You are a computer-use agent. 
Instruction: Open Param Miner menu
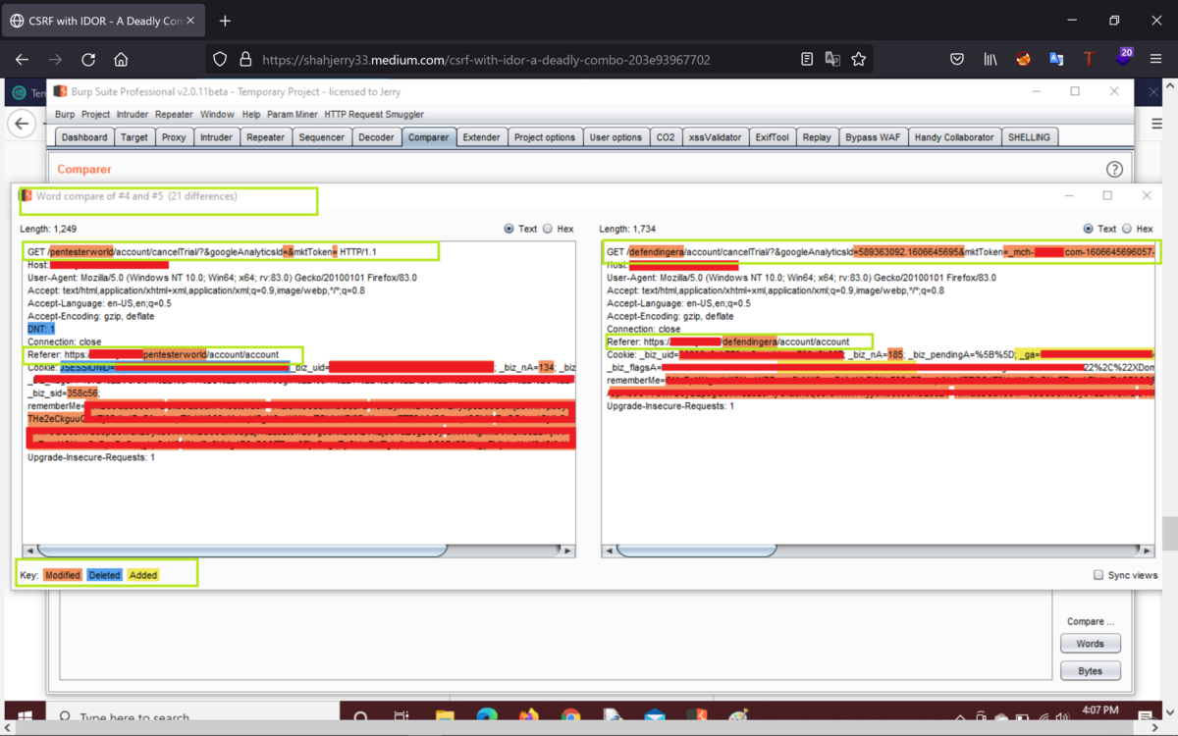click(293, 115)
